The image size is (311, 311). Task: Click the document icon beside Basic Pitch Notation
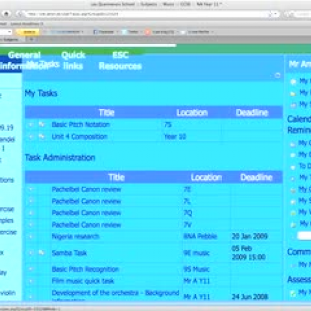click(42, 124)
